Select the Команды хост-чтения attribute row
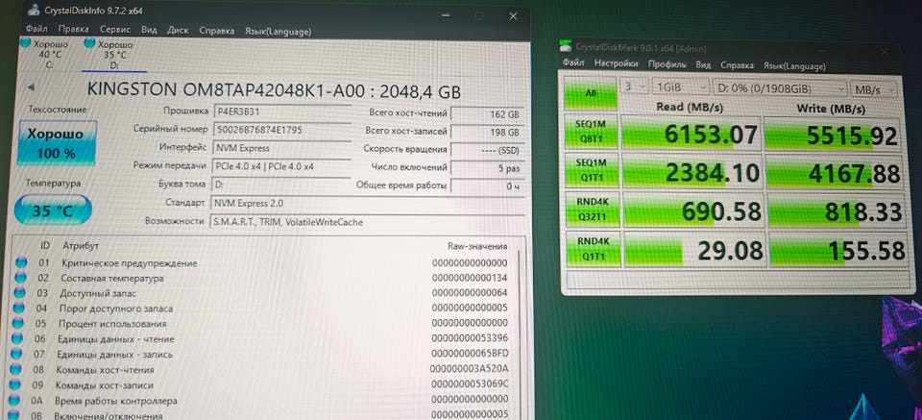The height and width of the screenshot is (420, 922). point(260,370)
